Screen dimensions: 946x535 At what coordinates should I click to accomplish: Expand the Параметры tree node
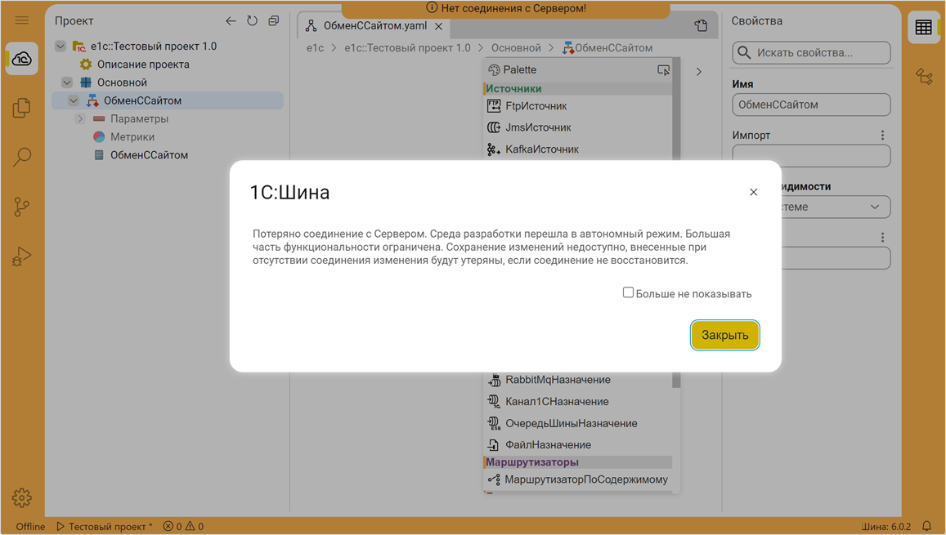pos(80,118)
